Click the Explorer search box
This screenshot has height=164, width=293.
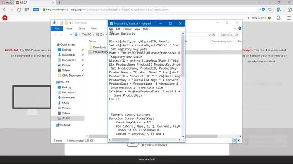[x=229, y=35]
